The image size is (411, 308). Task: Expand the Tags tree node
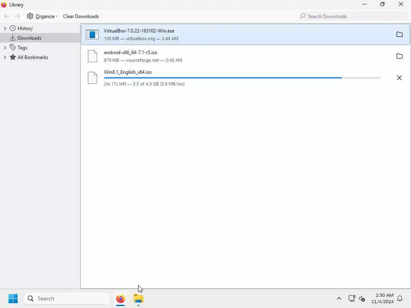click(x=5, y=48)
